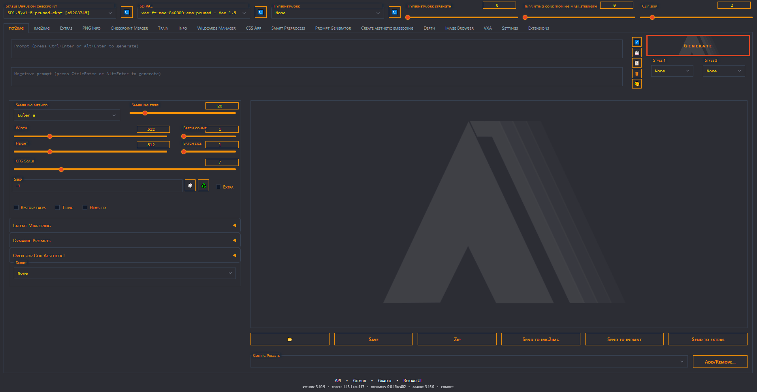Image resolution: width=757 pixels, height=392 pixels.
Task: Click the blue arrow icon left of Generate
Action: pyautogui.click(x=637, y=42)
